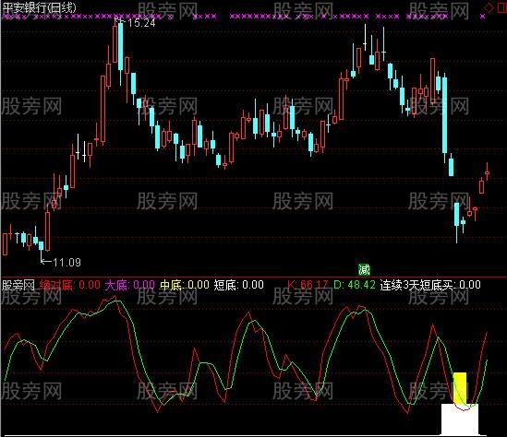This screenshot has width=507, height=437.
Task: Select the 短底: 0.00 indicator label
Action: 239,285
